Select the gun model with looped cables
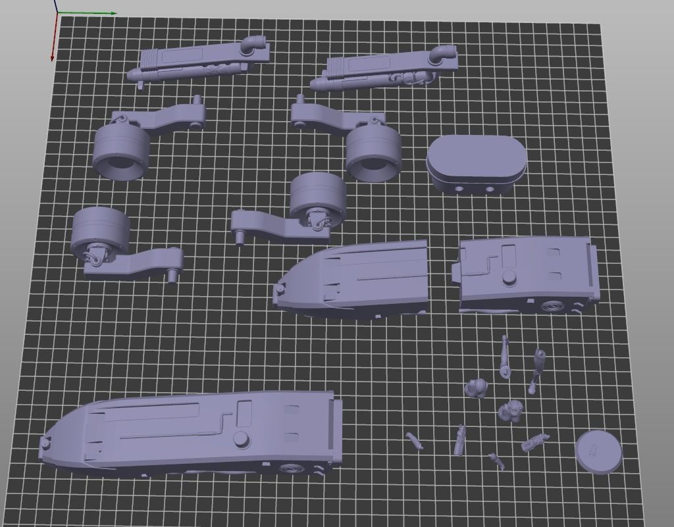The image size is (674, 527). point(384,68)
